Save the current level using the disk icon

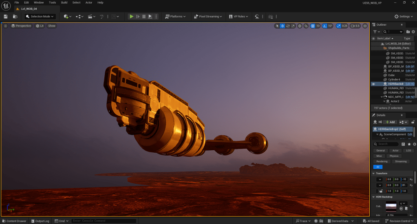(x=6, y=16)
